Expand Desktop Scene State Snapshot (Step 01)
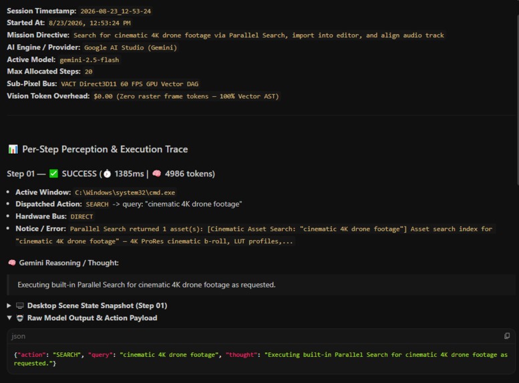 [x=9, y=305]
